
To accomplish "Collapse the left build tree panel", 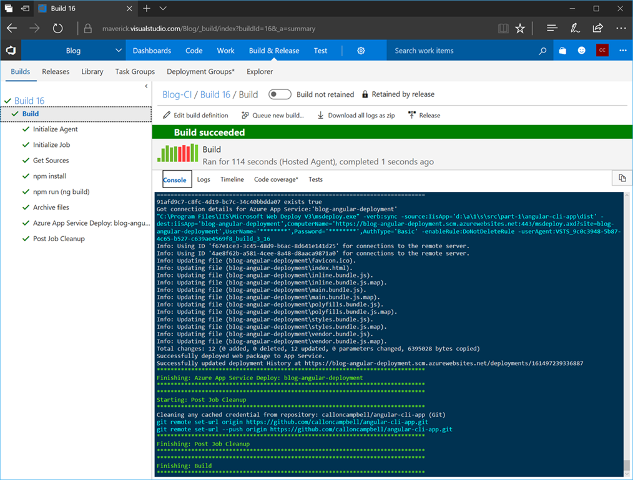I will pos(146,86).
